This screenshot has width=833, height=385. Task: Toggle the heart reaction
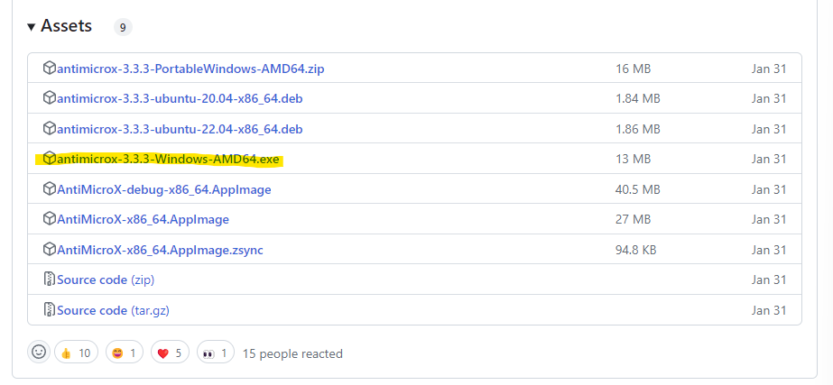171,353
